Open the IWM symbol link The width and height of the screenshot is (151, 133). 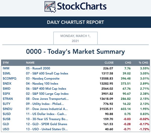click(x=6, y=68)
